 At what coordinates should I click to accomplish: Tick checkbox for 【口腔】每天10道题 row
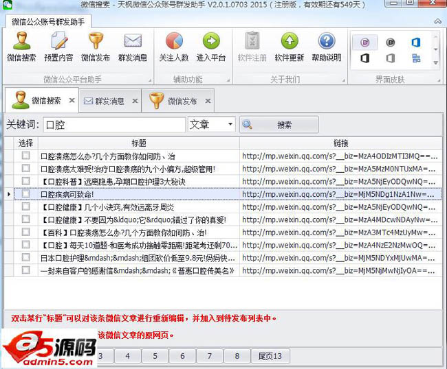tap(25, 244)
